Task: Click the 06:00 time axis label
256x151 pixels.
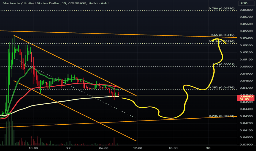Action: pos(104,148)
